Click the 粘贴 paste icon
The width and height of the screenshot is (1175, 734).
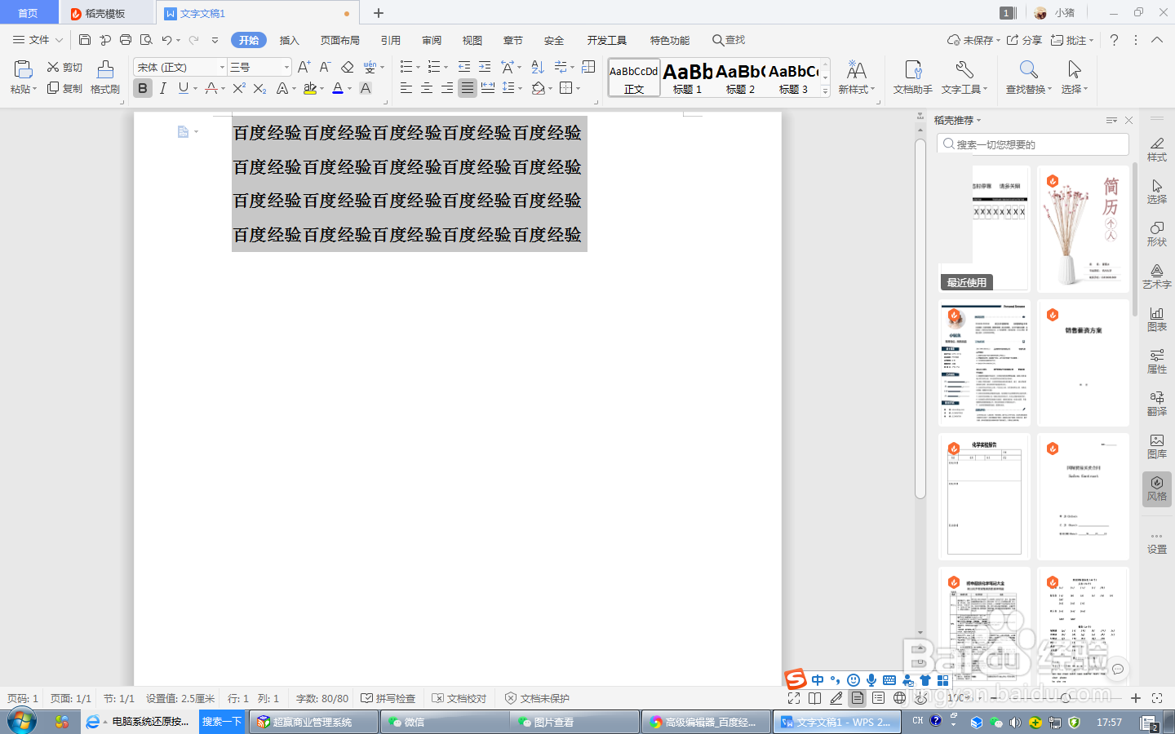click(x=23, y=70)
